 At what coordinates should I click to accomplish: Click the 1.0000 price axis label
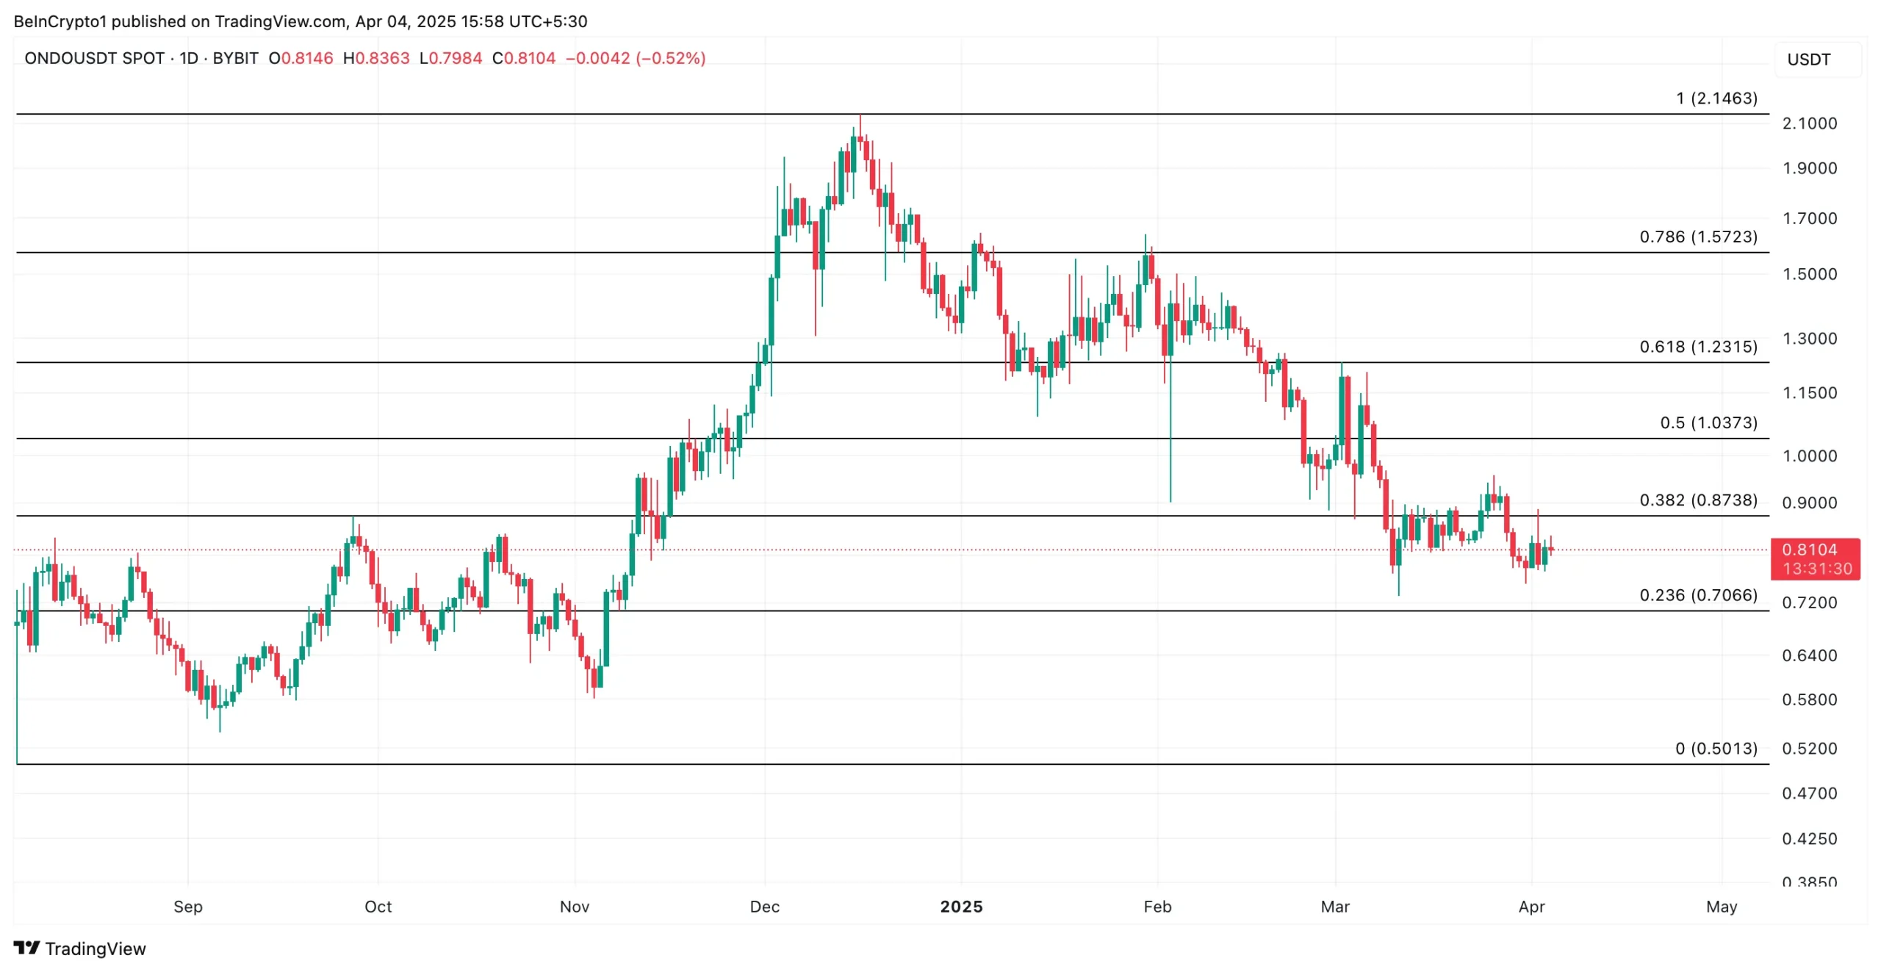pos(1808,456)
